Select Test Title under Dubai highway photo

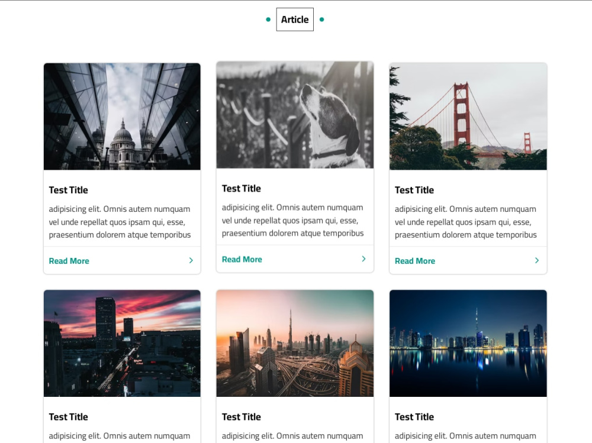pos(242,417)
